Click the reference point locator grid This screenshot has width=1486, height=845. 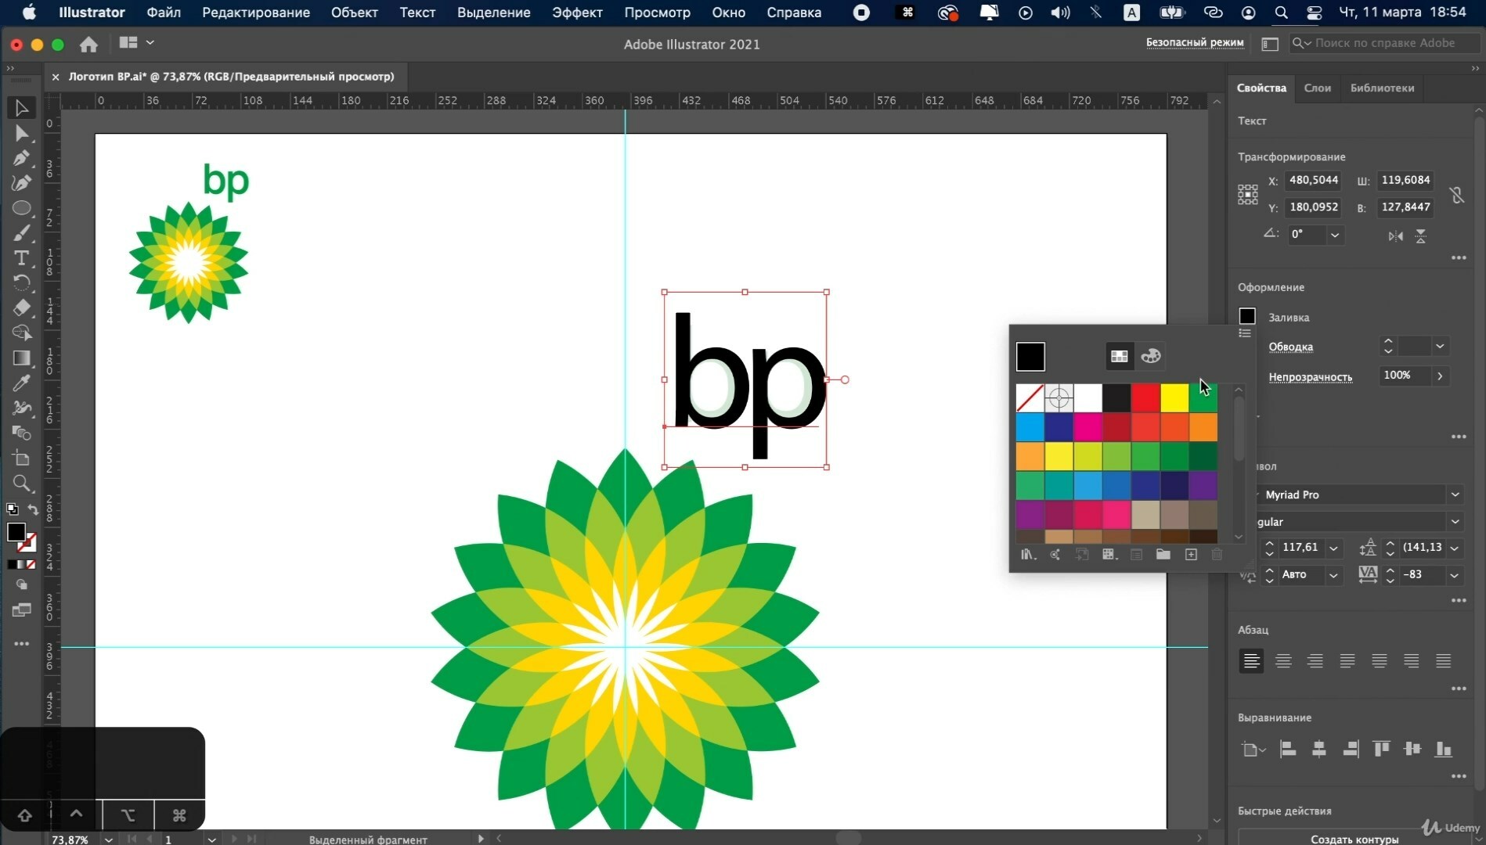point(1247,194)
